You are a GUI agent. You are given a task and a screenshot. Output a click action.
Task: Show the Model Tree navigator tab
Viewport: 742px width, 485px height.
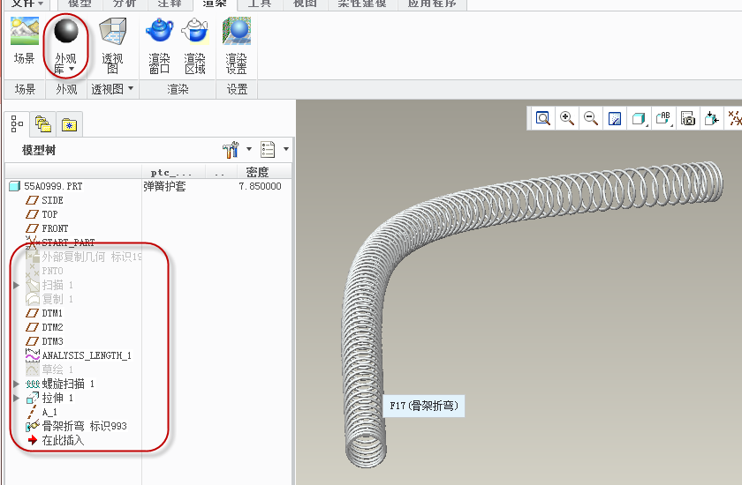coord(17,124)
